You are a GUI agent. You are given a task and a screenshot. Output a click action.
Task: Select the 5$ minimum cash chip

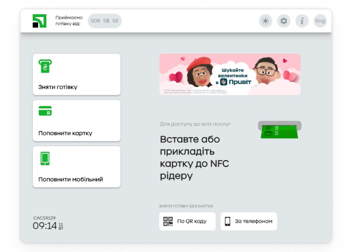(106, 21)
